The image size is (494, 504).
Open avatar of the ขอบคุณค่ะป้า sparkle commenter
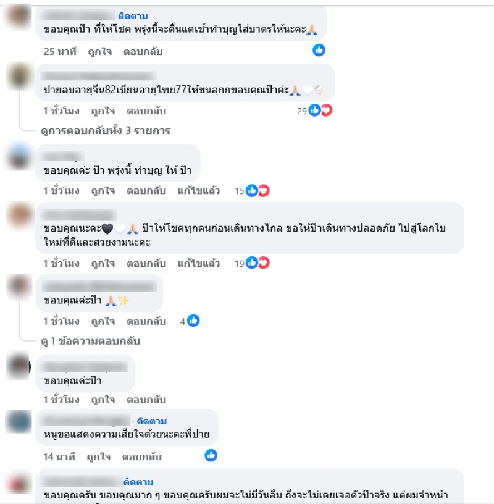pyautogui.click(x=19, y=286)
